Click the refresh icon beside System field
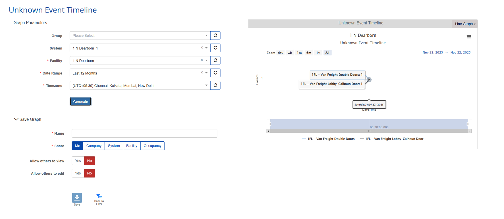The image size is (504, 219). click(x=215, y=48)
